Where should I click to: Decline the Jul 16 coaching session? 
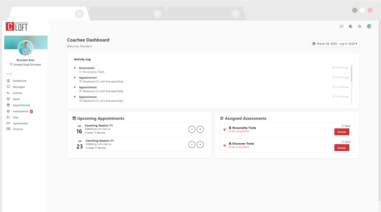coord(200,129)
